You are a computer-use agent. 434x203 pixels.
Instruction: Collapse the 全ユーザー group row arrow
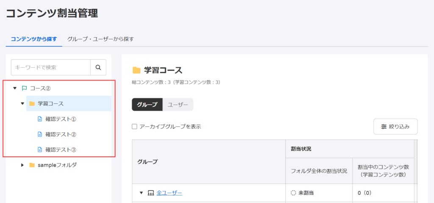tap(142, 193)
